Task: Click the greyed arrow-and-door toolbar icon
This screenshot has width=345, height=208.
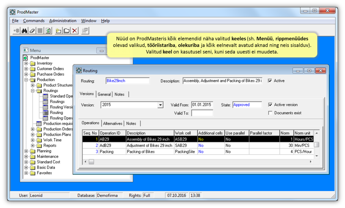Action: coord(16,31)
